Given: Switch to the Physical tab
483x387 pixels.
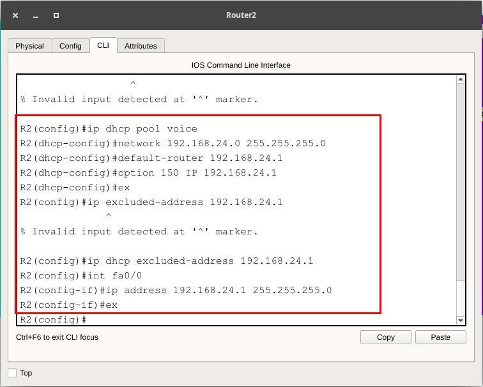Looking at the screenshot, I should click(29, 46).
